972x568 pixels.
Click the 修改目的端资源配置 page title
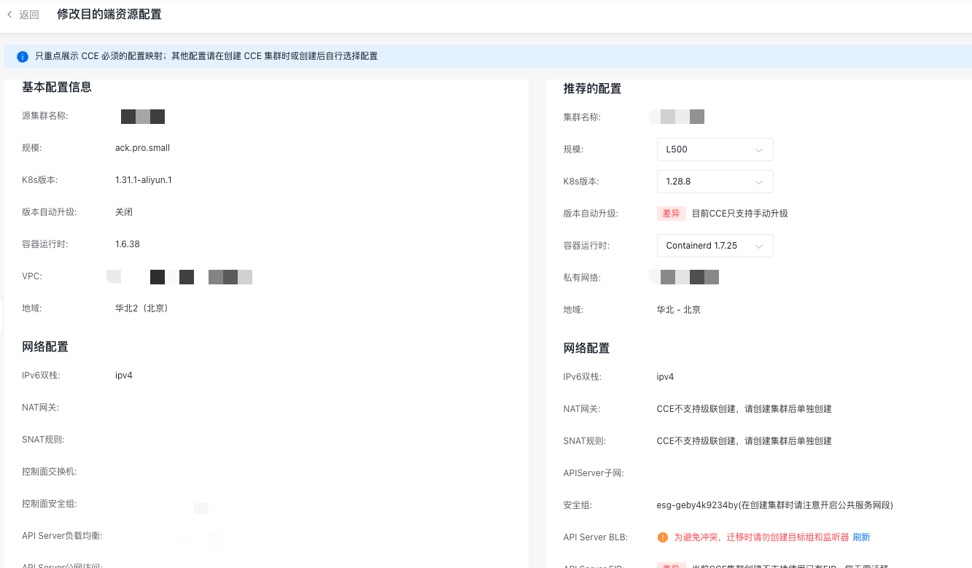pos(109,15)
